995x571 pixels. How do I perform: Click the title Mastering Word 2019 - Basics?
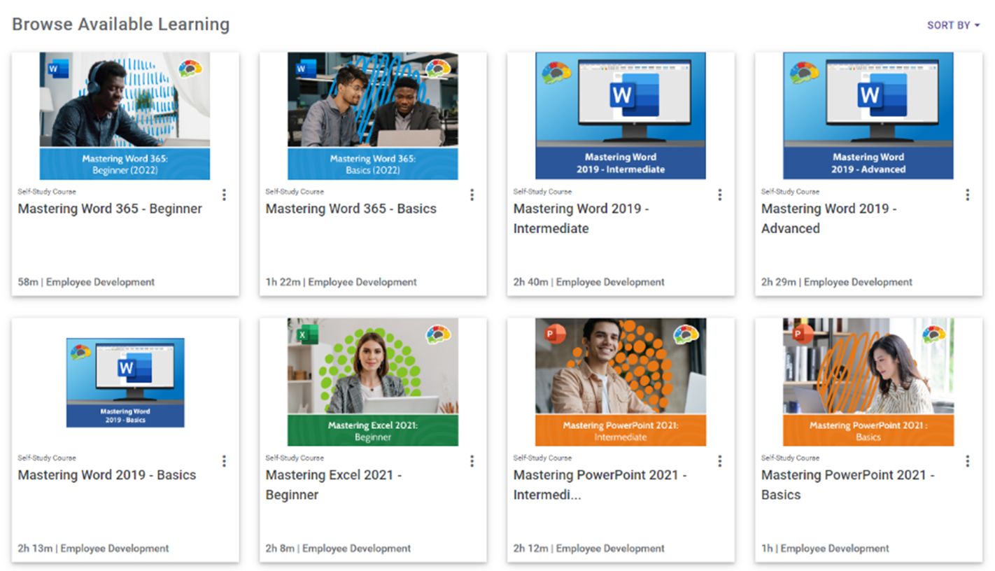(107, 475)
